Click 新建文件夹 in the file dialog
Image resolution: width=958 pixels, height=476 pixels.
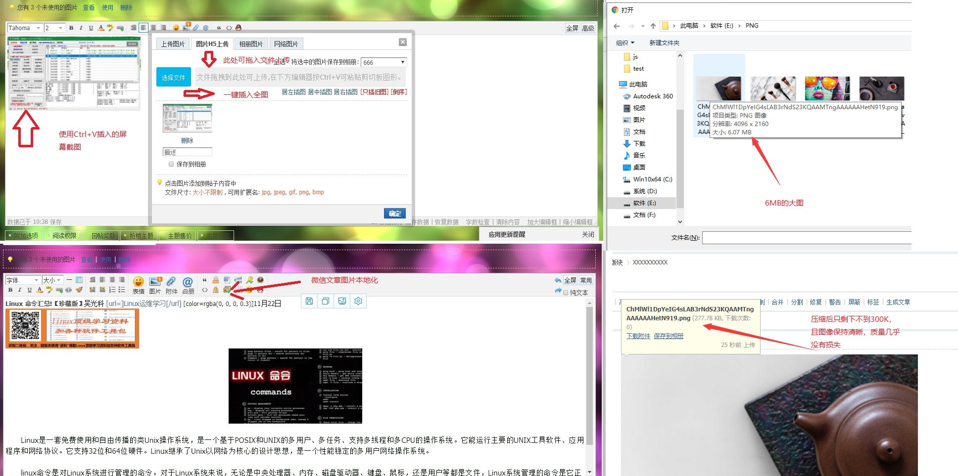[664, 43]
